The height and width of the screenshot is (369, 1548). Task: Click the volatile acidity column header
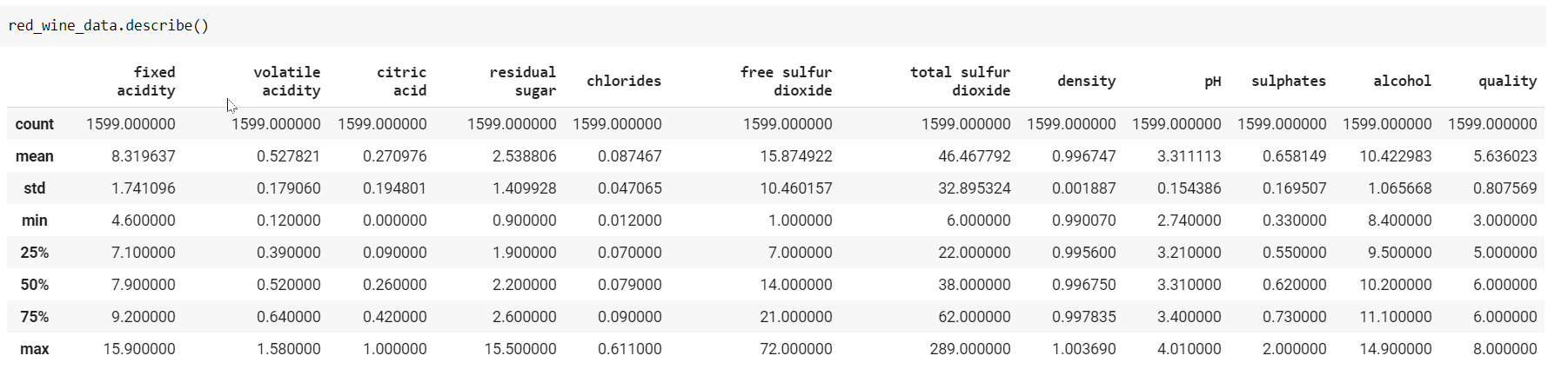click(286, 81)
